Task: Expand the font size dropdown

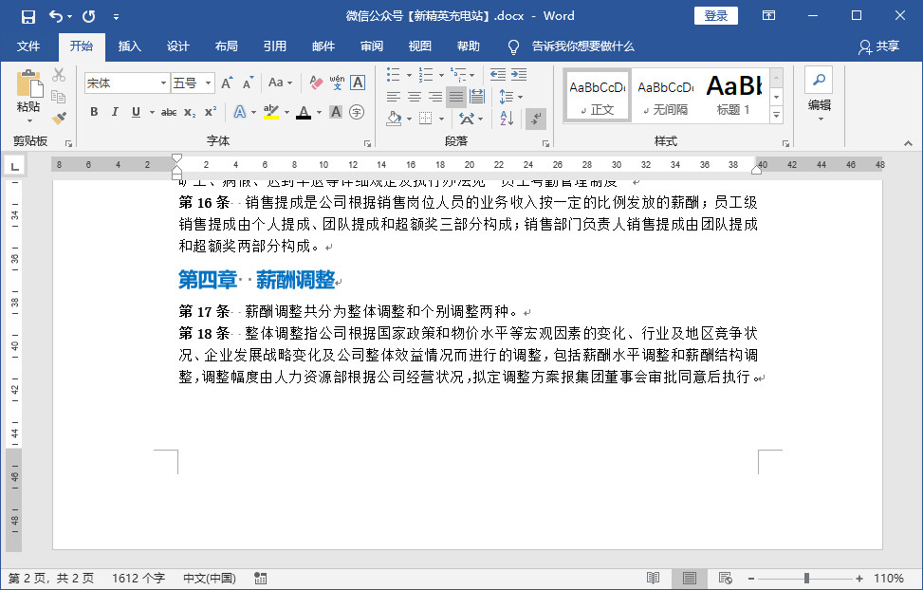Action: tap(205, 83)
